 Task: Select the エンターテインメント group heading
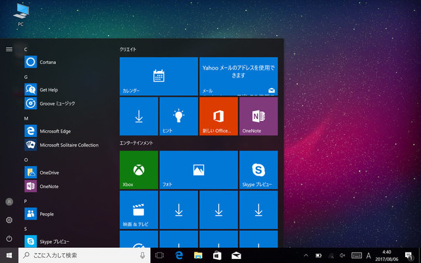[136, 143]
